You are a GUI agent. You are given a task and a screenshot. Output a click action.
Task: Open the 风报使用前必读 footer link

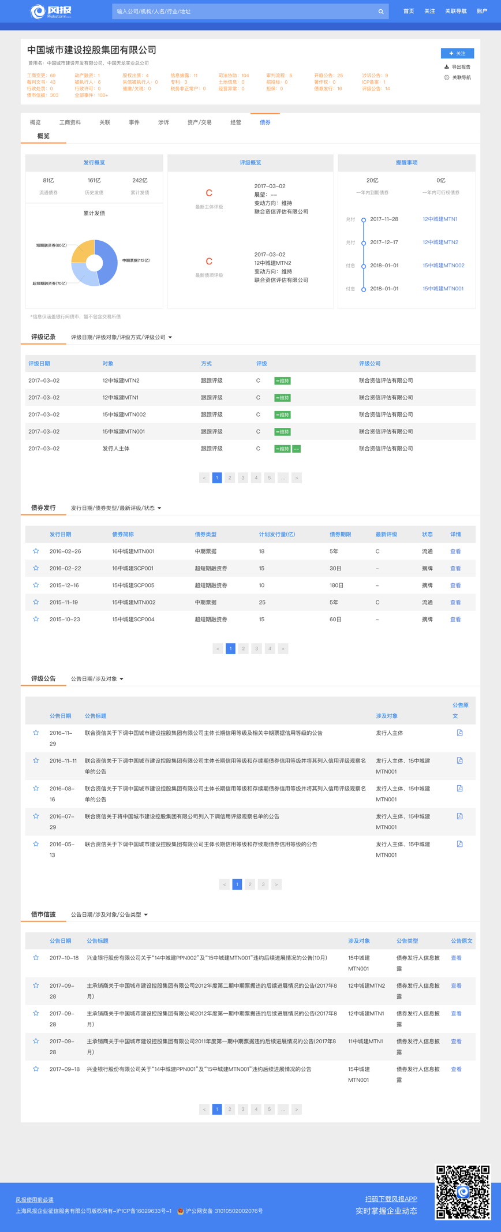[x=35, y=1200]
